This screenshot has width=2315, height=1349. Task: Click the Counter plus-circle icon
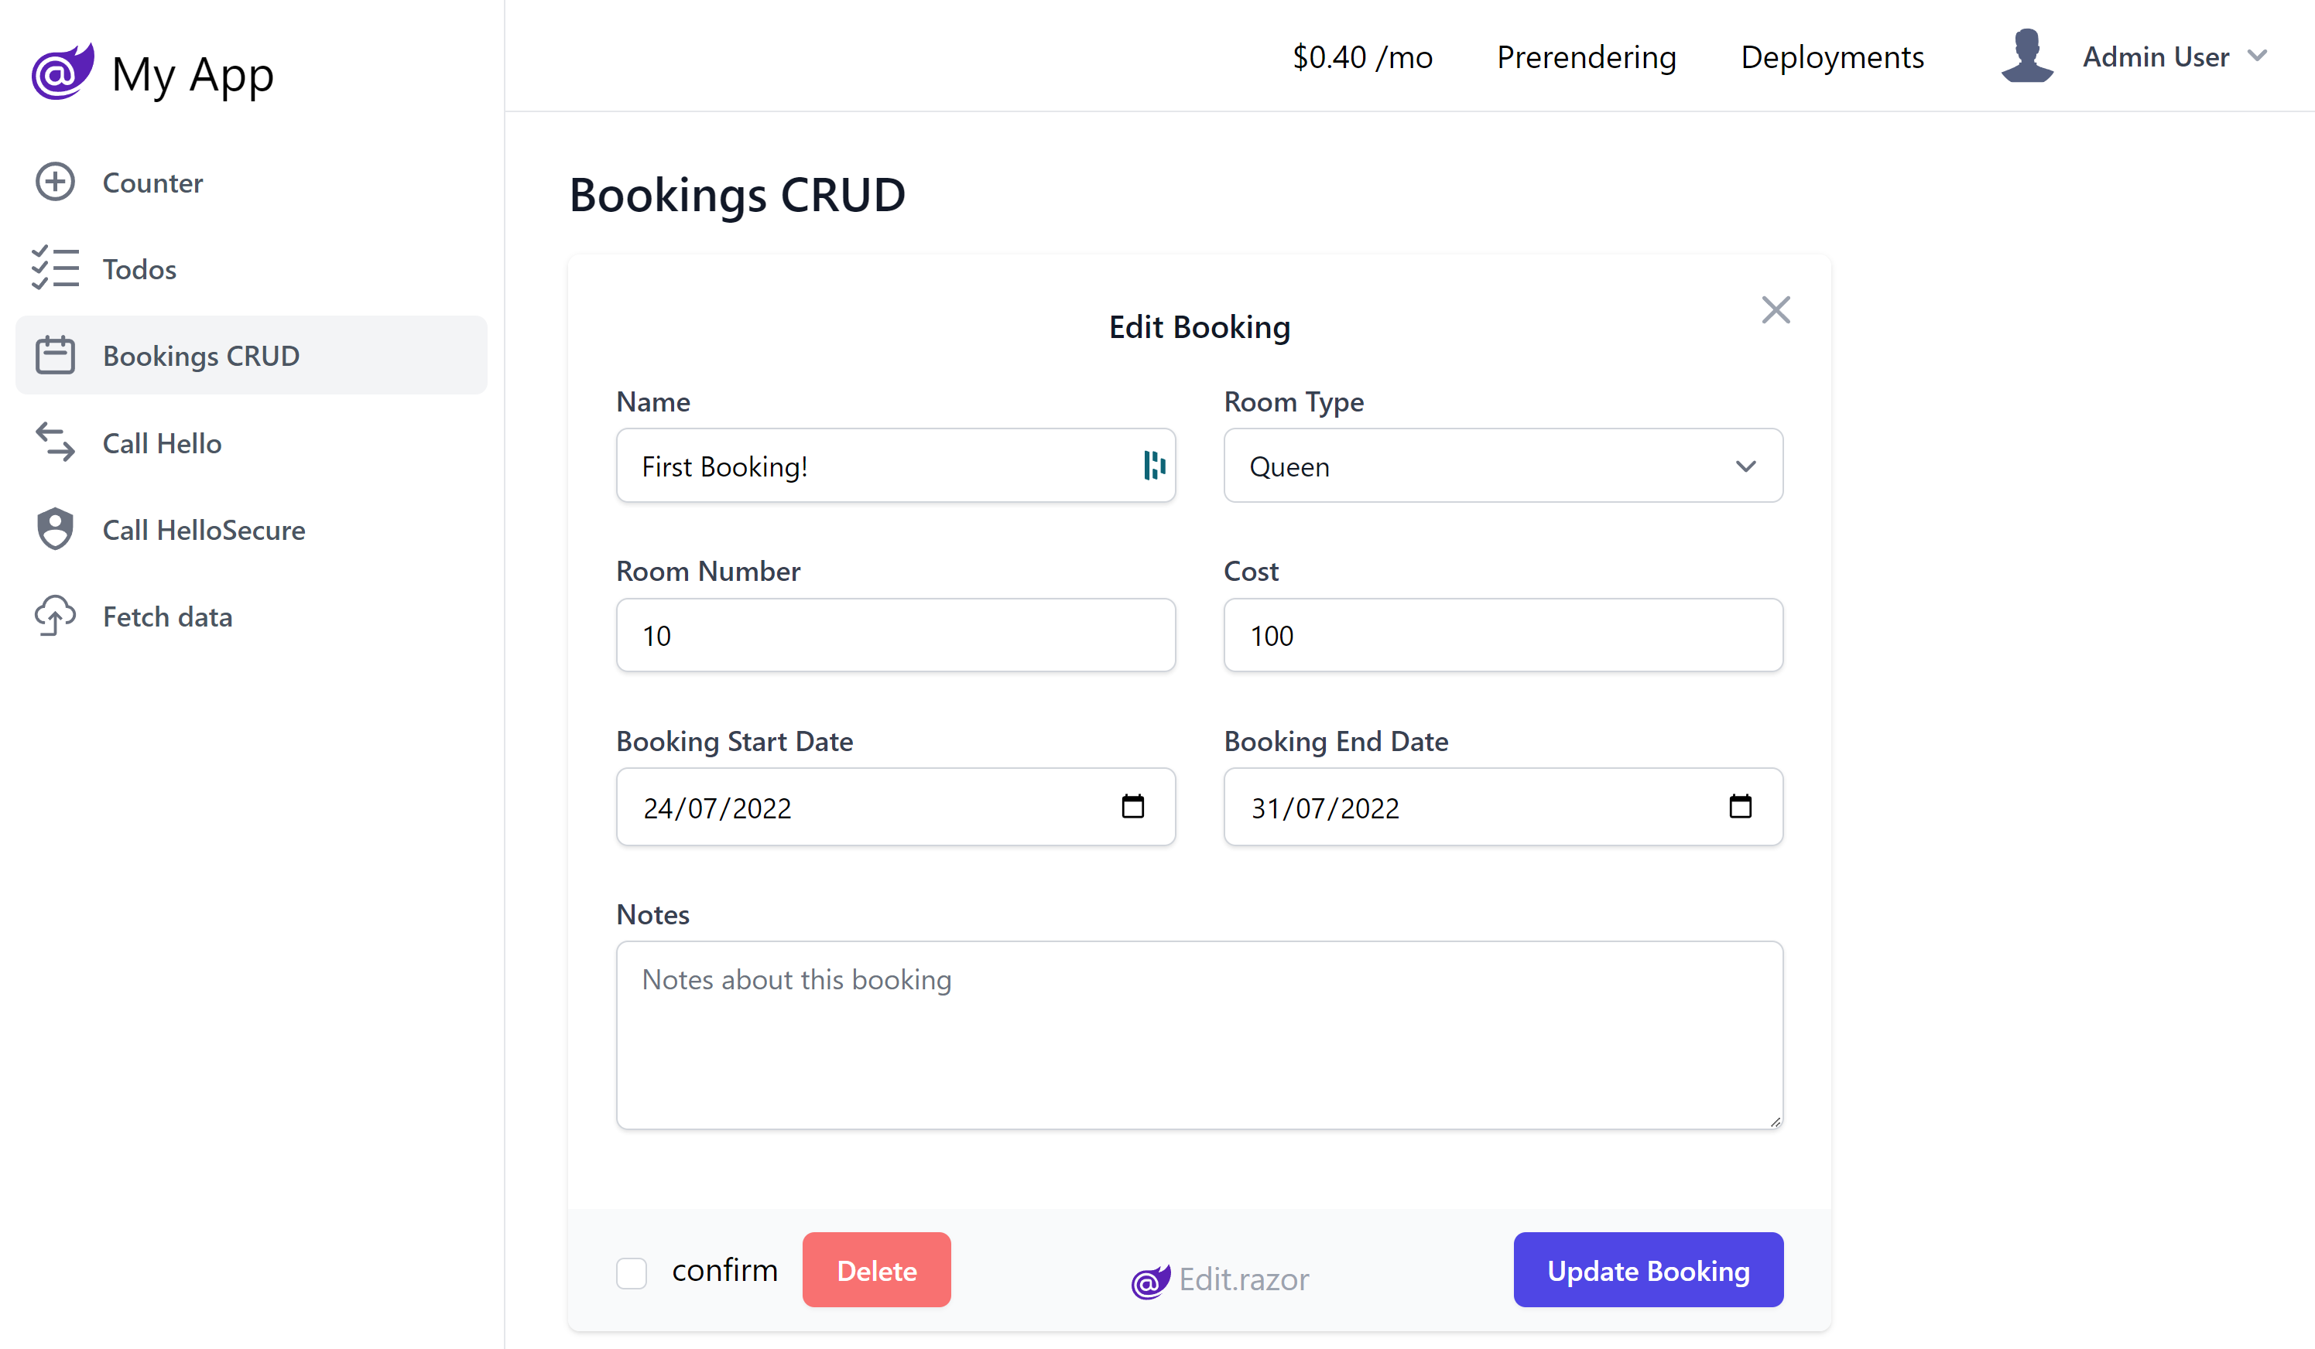coord(55,182)
